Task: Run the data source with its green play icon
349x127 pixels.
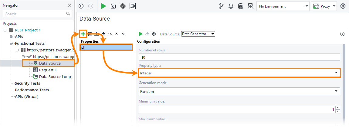Action: coord(141,34)
